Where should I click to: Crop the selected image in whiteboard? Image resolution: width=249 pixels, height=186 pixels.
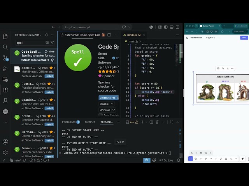tap(223, 68)
